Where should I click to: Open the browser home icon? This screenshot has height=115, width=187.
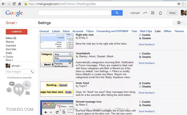[x=20, y=4]
